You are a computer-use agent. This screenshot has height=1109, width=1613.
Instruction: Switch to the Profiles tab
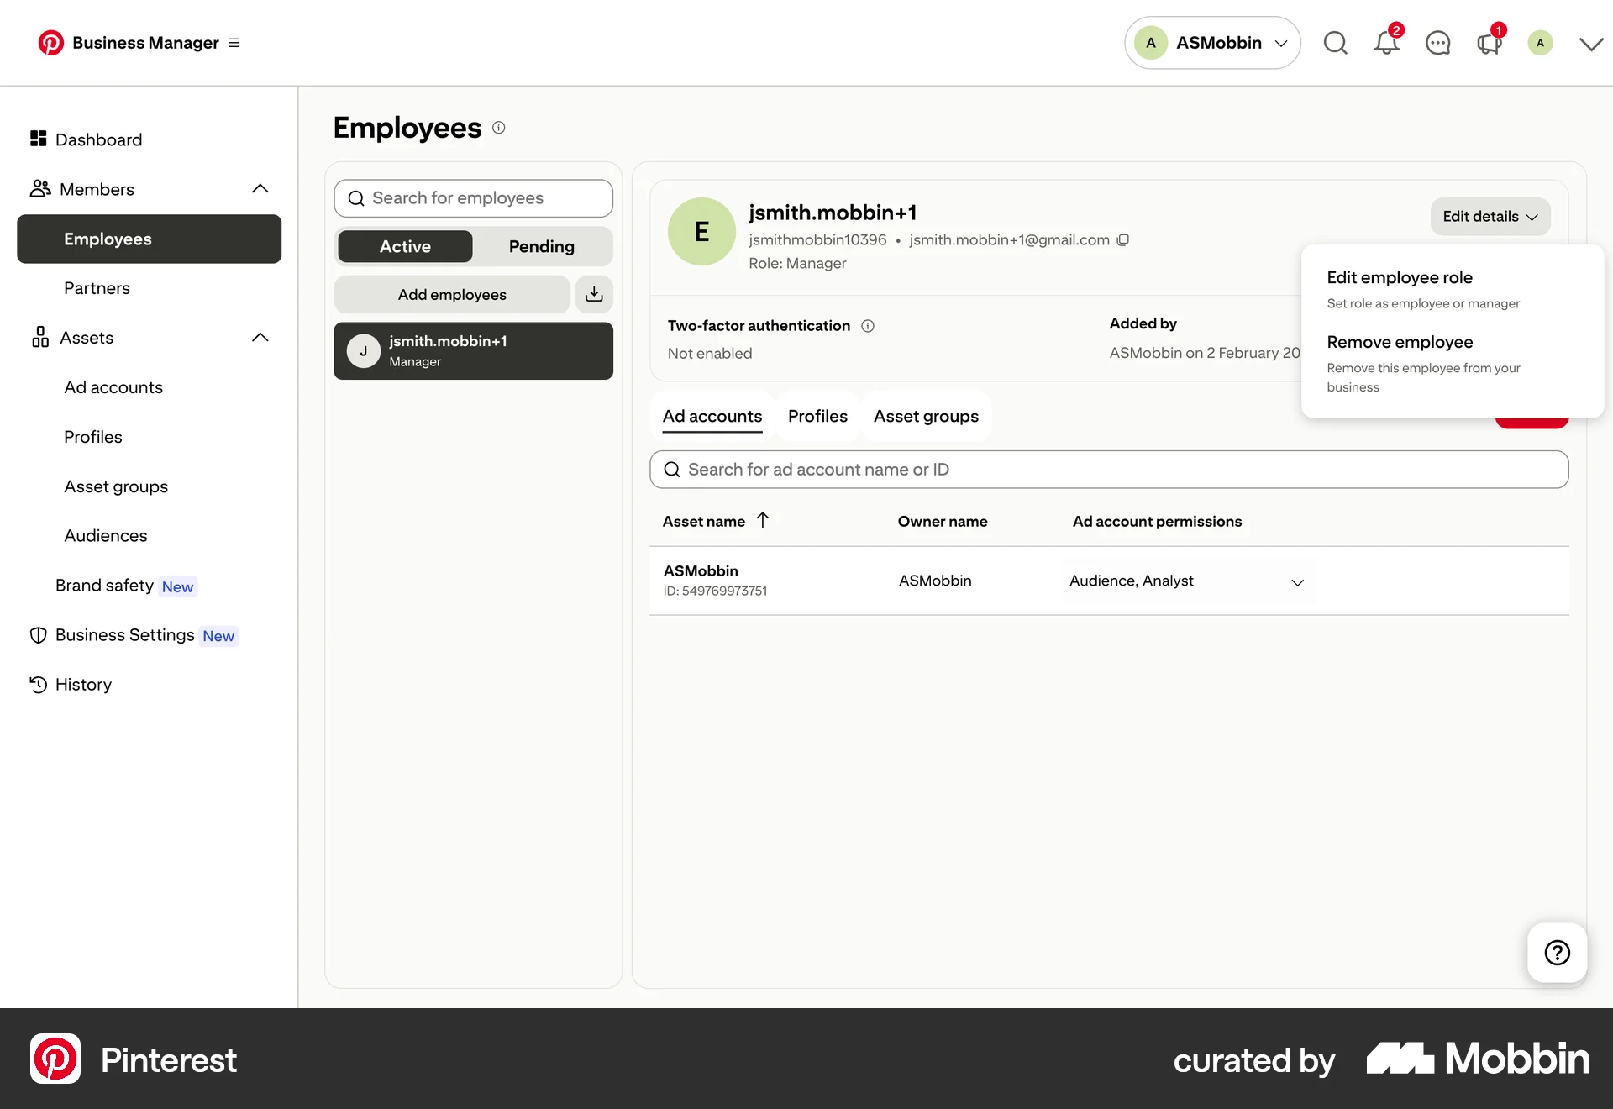tap(817, 416)
